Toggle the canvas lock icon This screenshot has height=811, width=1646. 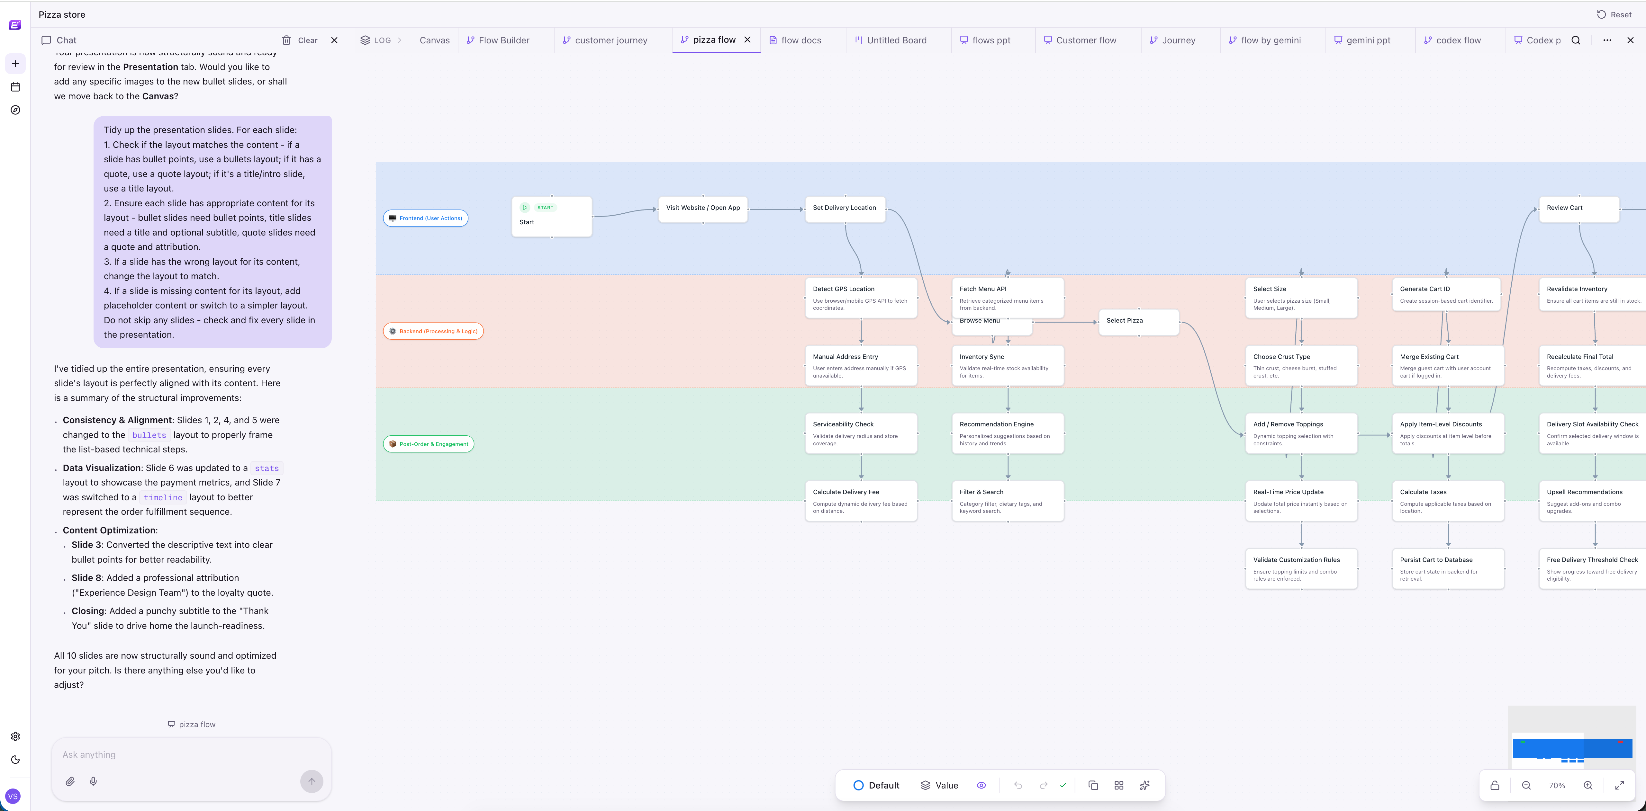1495,786
